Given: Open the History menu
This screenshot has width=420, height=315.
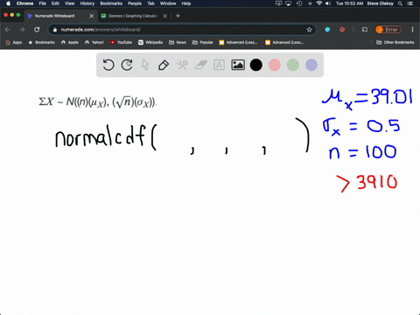Looking at the screenshot, I should (87, 3).
